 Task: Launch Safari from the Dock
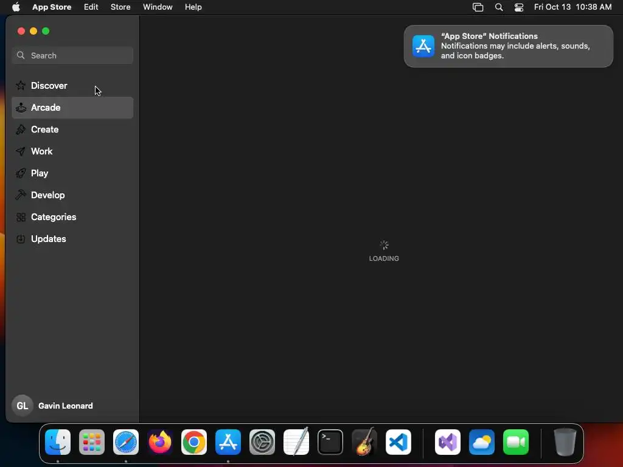[126, 442]
